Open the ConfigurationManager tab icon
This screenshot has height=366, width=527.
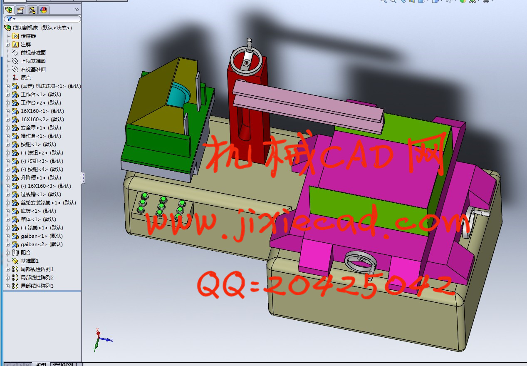pyautogui.click(x=32, y=10)
